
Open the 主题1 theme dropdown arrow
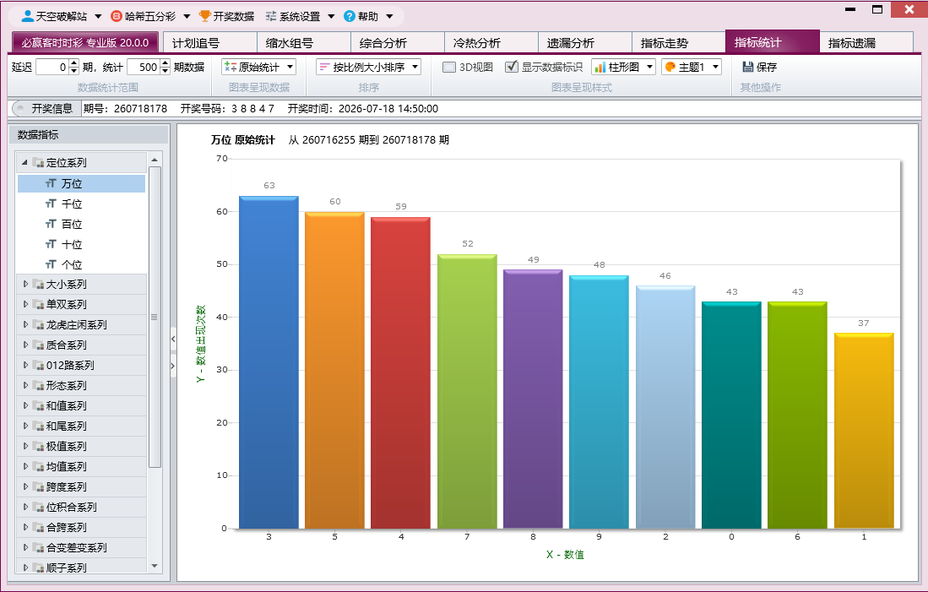tap(715, 67)
